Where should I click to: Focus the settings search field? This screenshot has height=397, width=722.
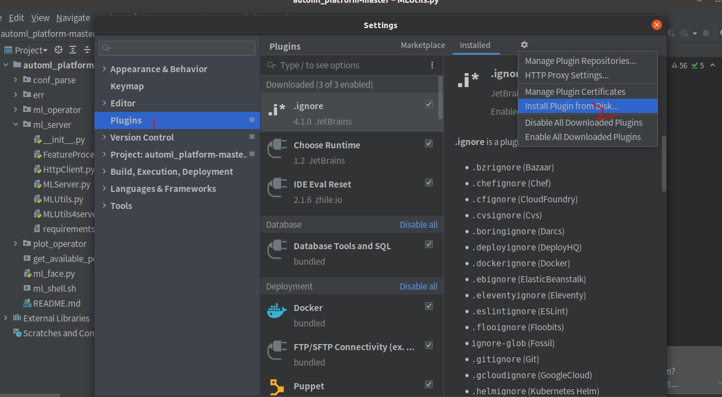pyautogui.click(x=177, y=48)
